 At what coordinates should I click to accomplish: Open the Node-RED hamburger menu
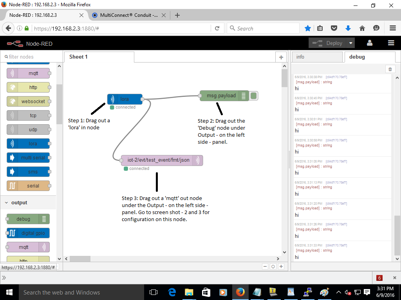click(x=390, y=43)
